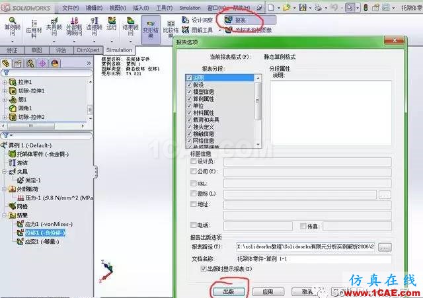This screenshot has width=423, height=298.
Task: Click the browse button beside 报表路径
Action: (x=385, y=246)
